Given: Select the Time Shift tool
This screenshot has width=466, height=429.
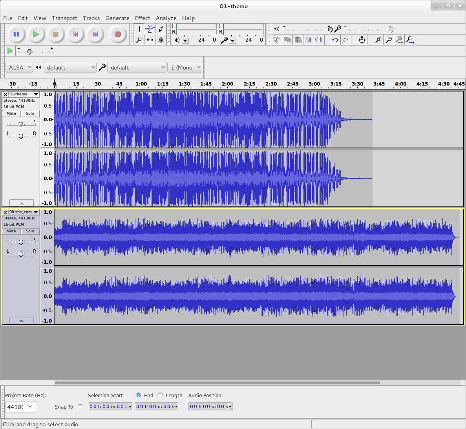Looking at the screenshot, I should tap(150, 40).
